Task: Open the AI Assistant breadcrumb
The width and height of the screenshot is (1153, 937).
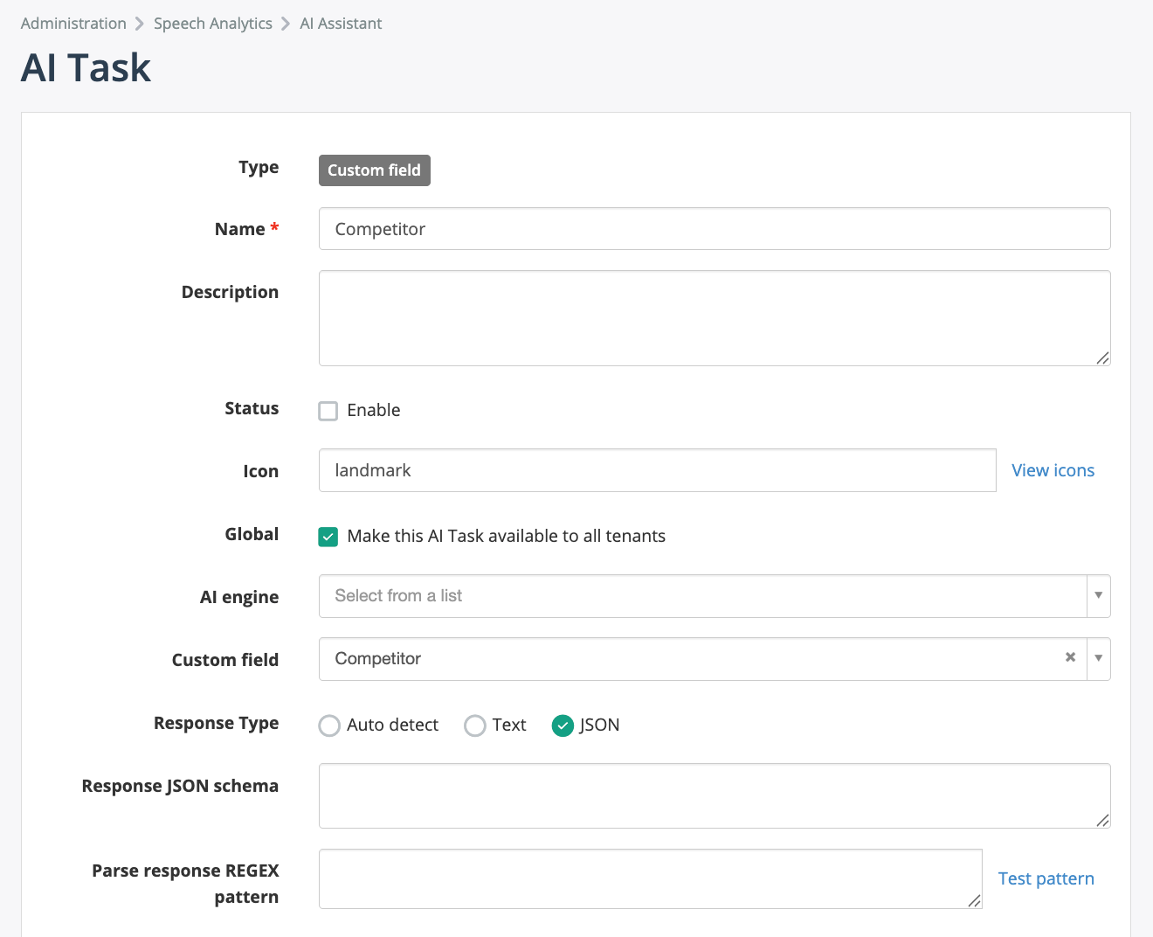Action: (341, 24)
